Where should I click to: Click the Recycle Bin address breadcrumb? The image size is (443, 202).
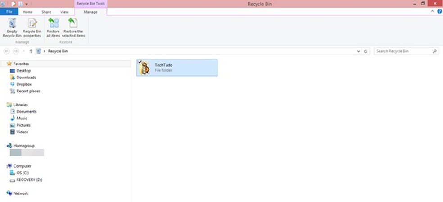click(58, 51)
